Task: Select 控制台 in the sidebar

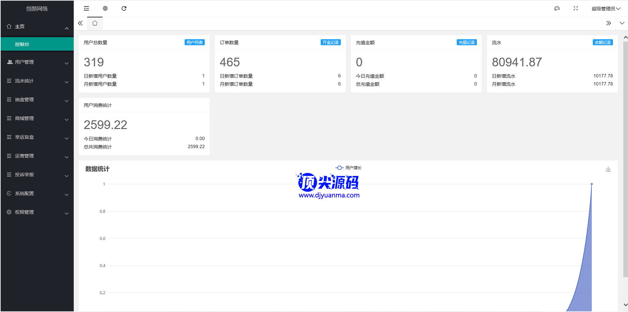Action: click(x=37, y=44)
